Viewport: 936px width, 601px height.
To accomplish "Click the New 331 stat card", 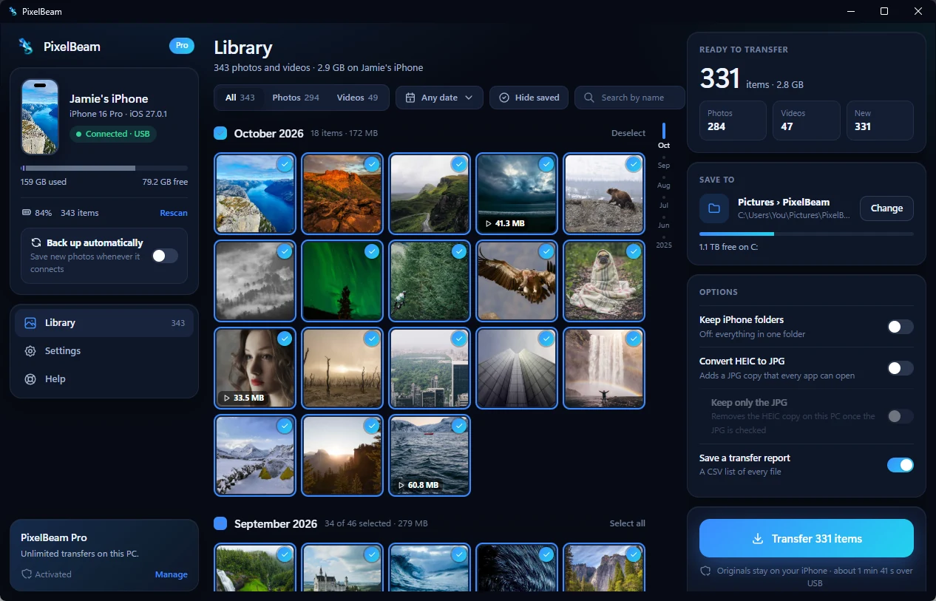I will (x=880, y=120).
